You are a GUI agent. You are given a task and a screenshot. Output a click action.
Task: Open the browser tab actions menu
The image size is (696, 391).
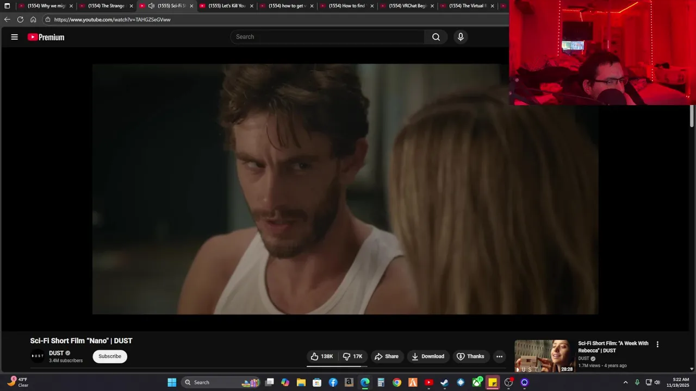(x=7, y=6)
